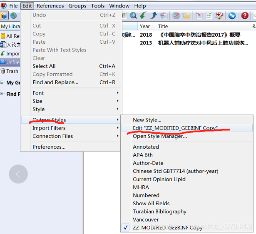Switch to Local Library mode books icon
256x234 pixels.
pos(4,16)
